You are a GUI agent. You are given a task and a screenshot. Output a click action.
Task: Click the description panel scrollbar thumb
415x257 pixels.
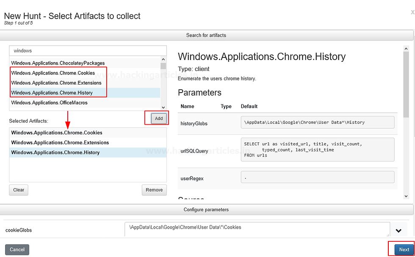(406, 85)
